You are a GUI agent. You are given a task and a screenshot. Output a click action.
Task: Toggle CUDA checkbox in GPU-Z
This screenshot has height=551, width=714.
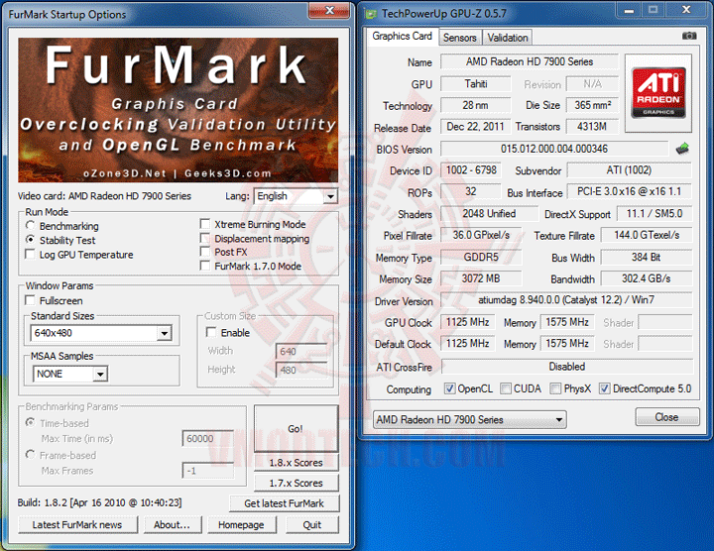pos(506,388)
